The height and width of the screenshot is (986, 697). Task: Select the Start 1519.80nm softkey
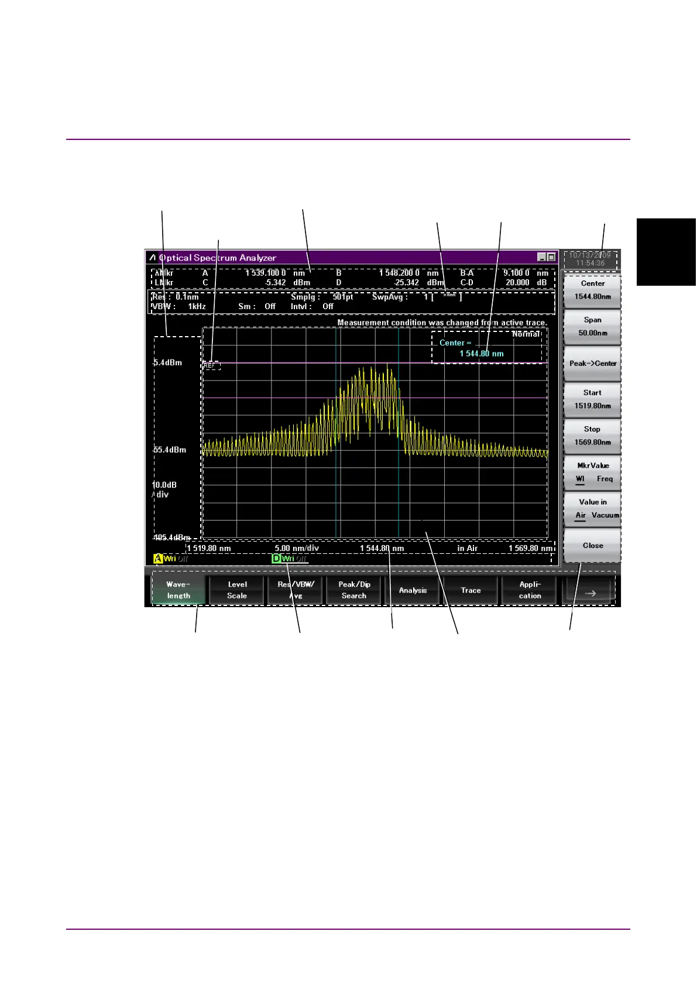click(592, 399)
